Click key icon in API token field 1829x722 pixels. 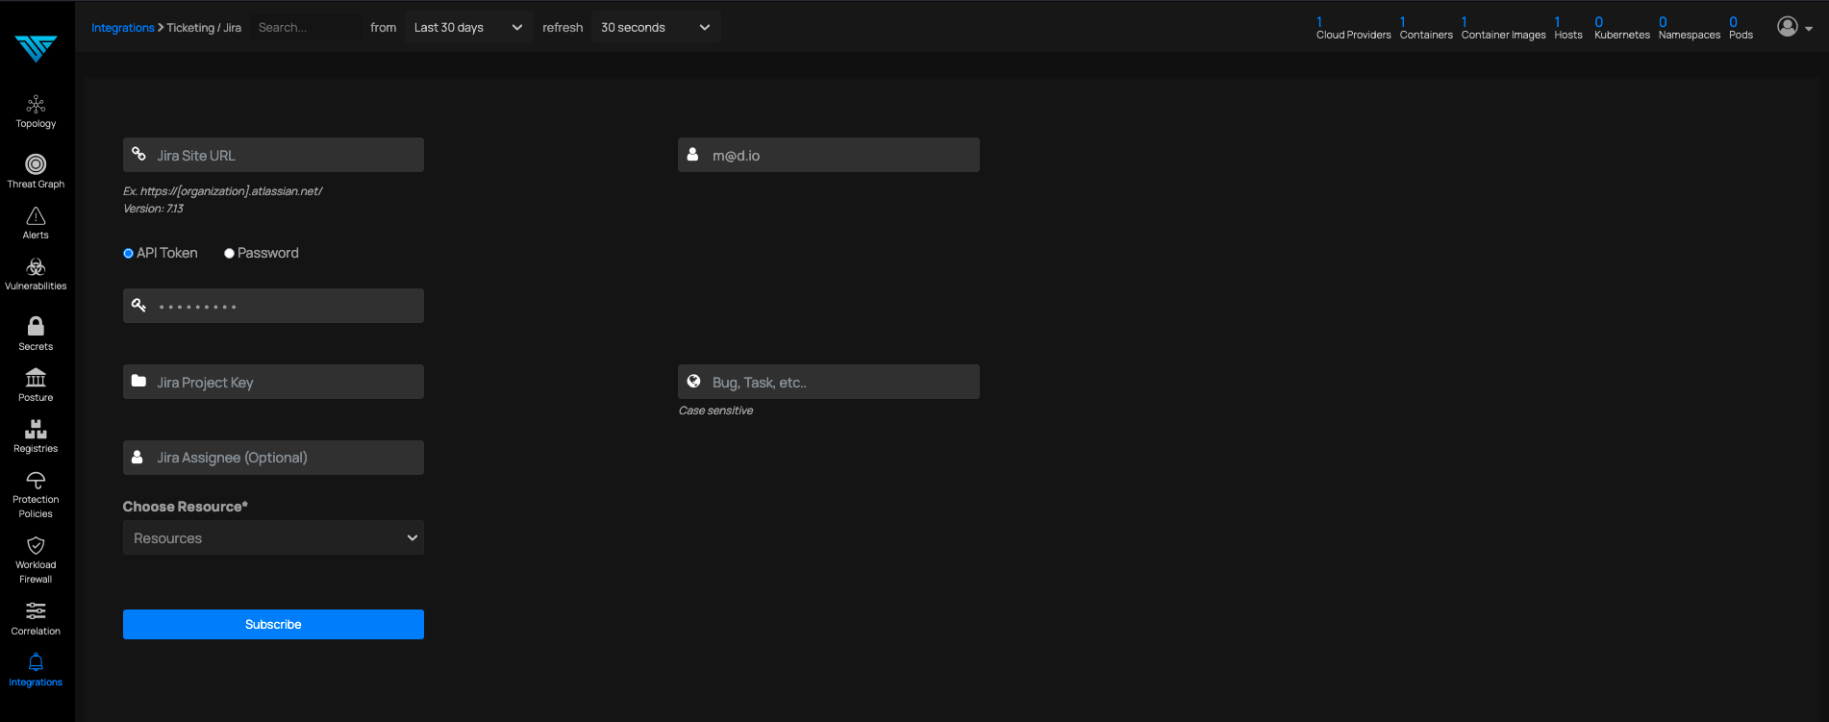(x=138, y=305)
